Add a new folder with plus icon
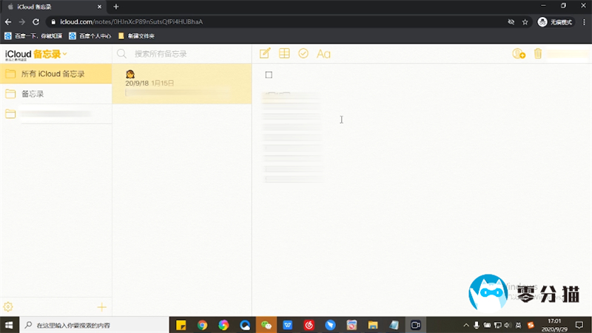 [x=102, y=307]
